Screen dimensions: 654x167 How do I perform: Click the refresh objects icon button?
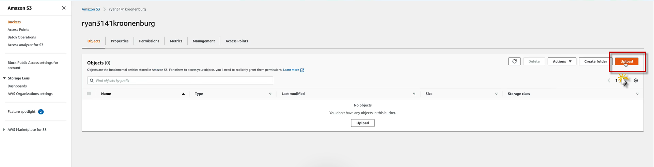tap(514, 61)
